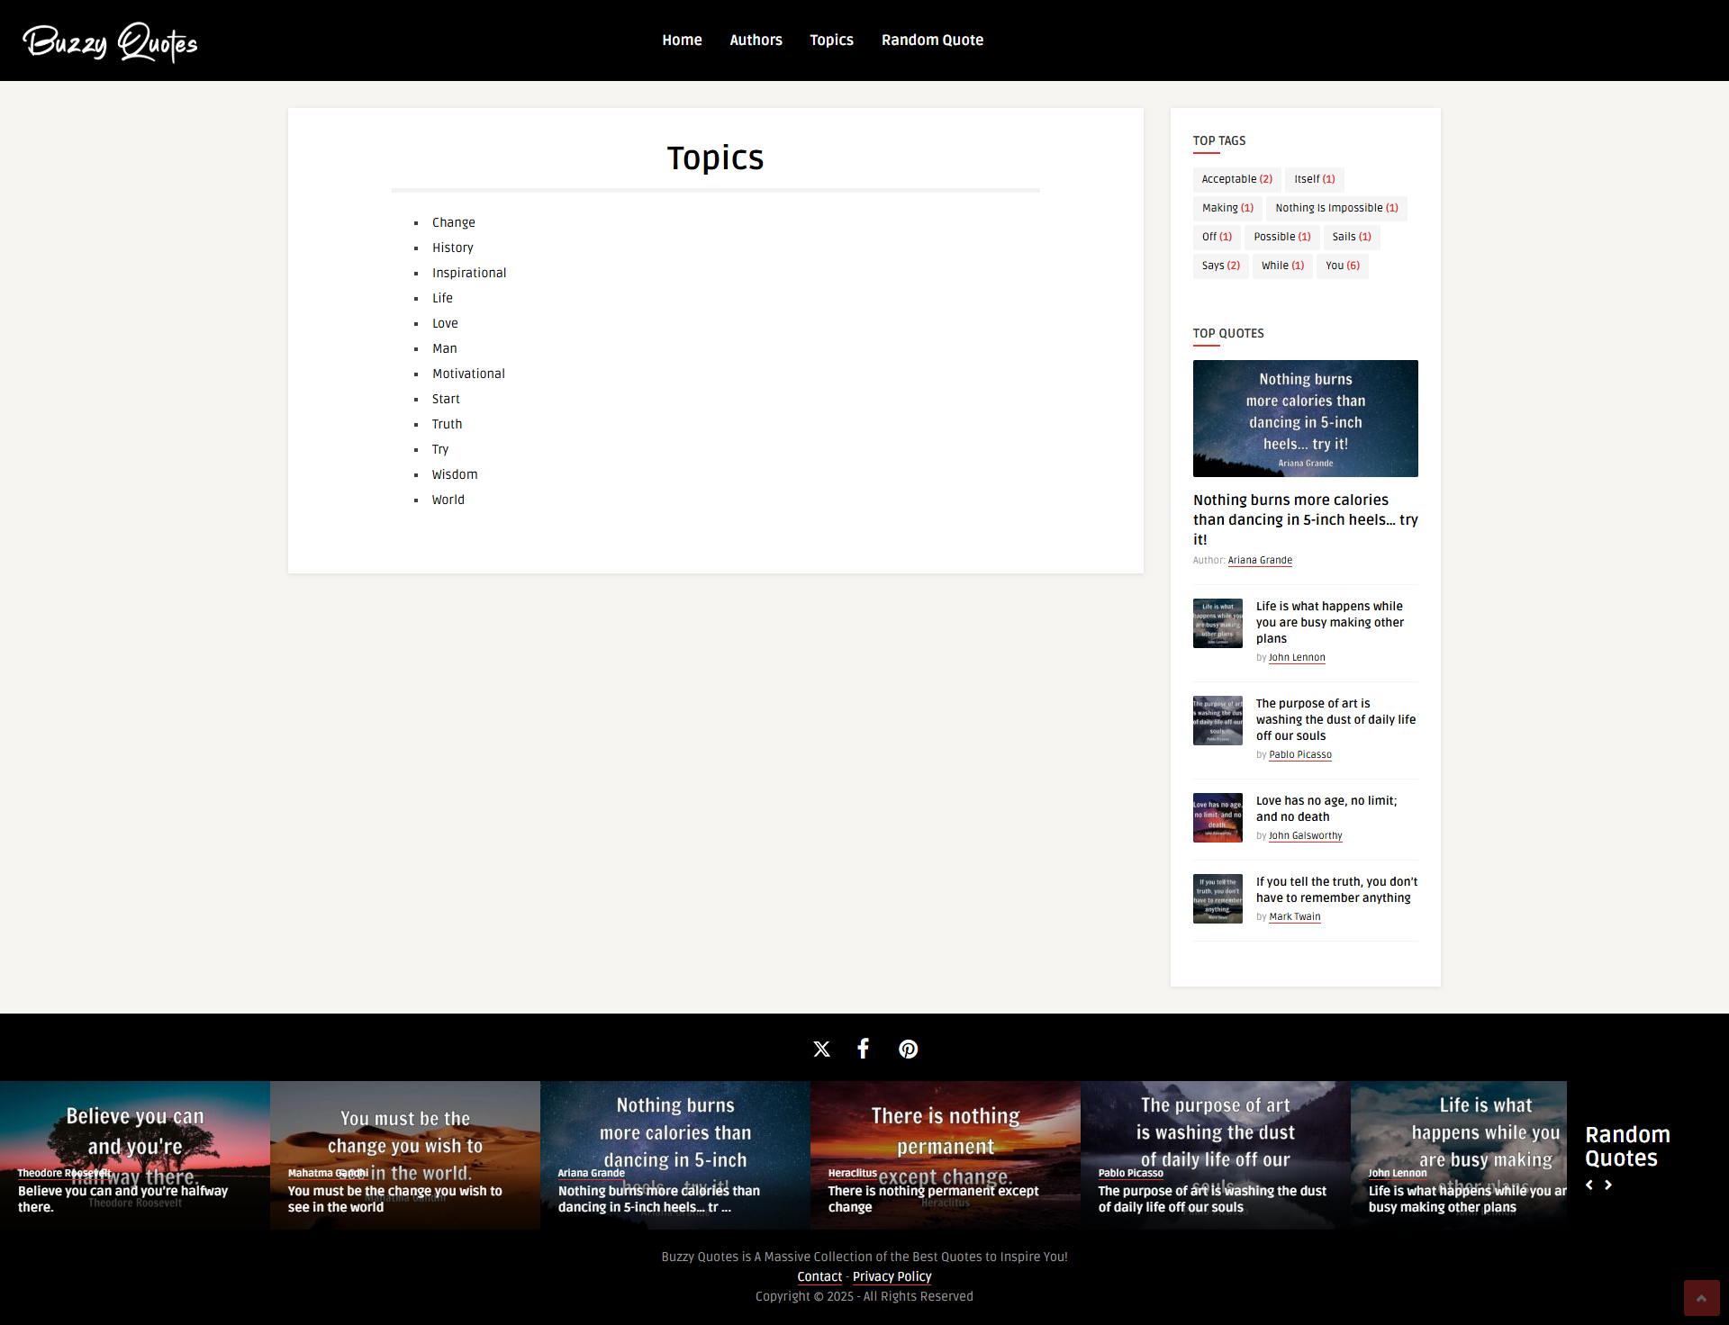Open large Nothing burns calories quote image
Viewport: 1729px width, 1325px height.
coord(1305,419)
